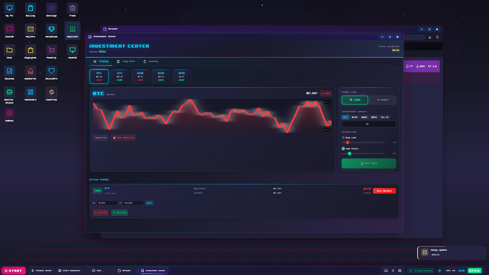
Task: Click Sell ($49.61) on the active trade
Action: coord(385,191)
